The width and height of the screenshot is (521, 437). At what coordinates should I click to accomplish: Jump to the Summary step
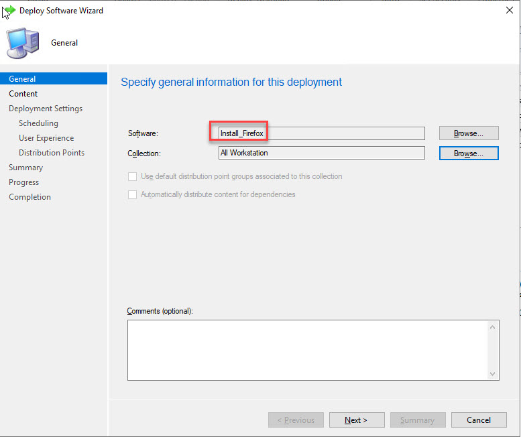pos(25,168)
